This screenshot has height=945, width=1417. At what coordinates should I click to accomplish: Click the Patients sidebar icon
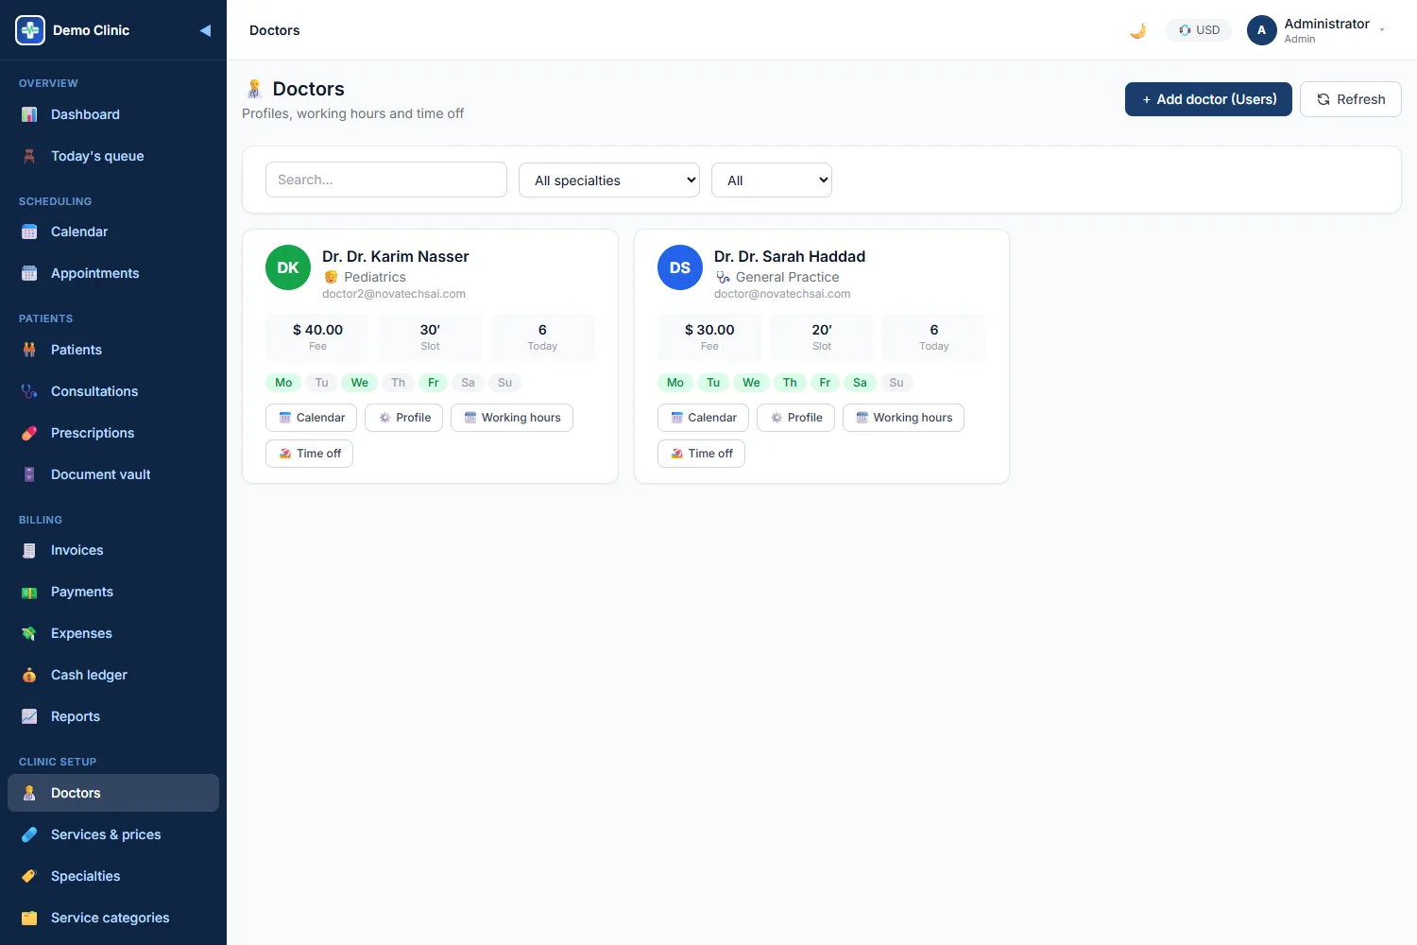click(29, 350)
